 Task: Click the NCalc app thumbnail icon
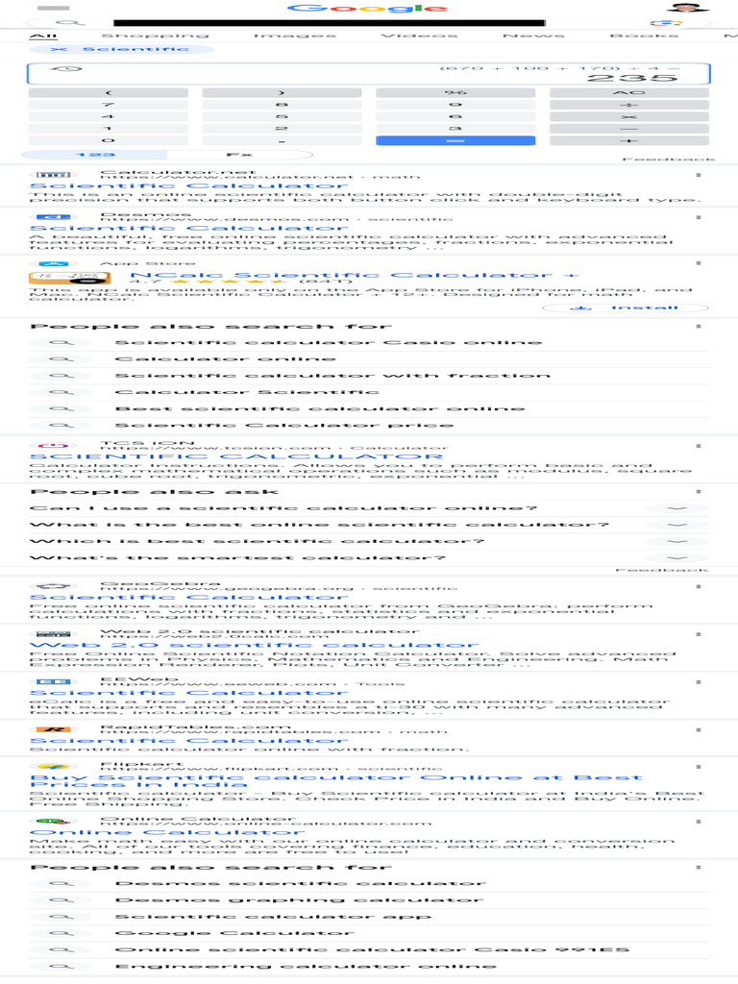point(69,277)
